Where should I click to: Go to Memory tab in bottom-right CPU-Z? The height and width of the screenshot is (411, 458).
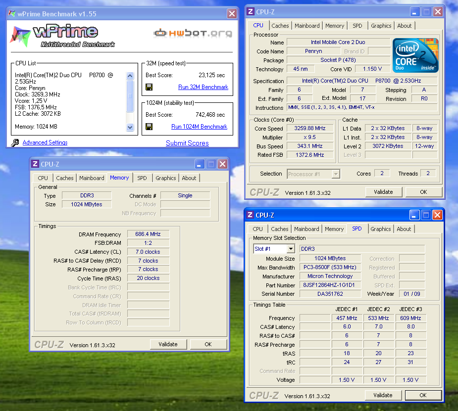point(334,229)
